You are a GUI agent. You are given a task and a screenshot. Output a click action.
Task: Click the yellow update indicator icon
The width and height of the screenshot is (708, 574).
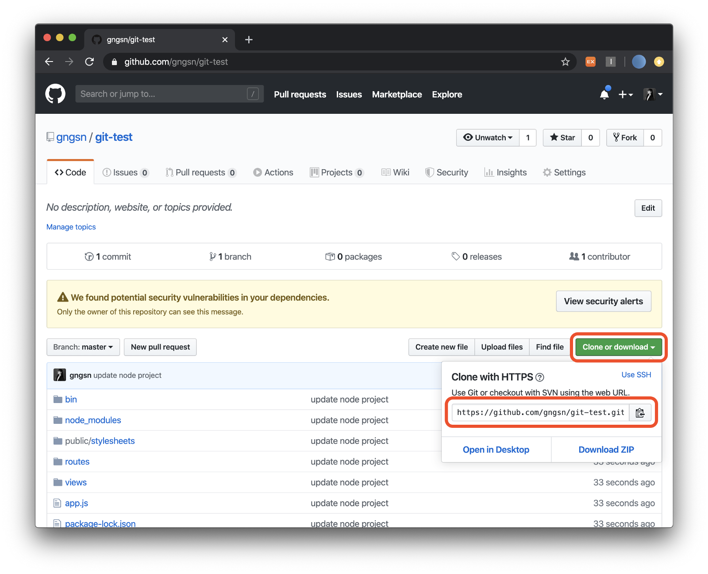659,62
